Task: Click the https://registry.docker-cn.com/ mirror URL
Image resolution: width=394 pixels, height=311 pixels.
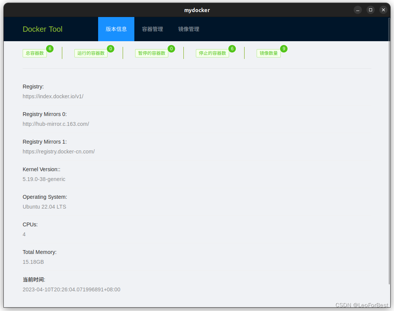Action: pyautogui.click(x=58, y=152)
